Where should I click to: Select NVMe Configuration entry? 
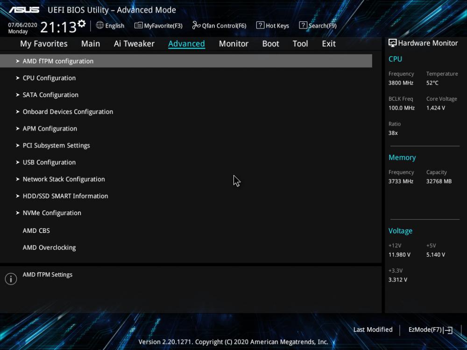pos(52,213)
